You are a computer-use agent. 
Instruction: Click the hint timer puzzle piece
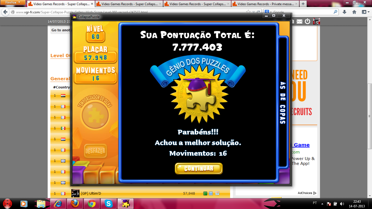click(x=95, y=115)
